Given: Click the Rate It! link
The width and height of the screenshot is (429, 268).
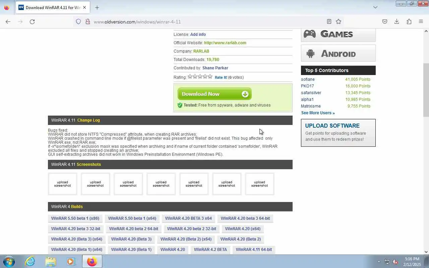Looking at the screenshot, I should pos(221,77).
